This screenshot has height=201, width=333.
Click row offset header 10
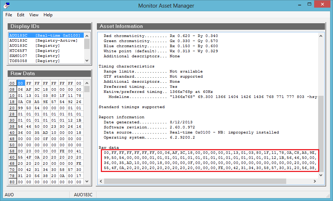point(12,96)
